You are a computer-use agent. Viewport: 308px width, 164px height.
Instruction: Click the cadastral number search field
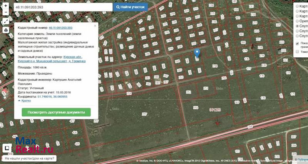(x=63, y=7)
